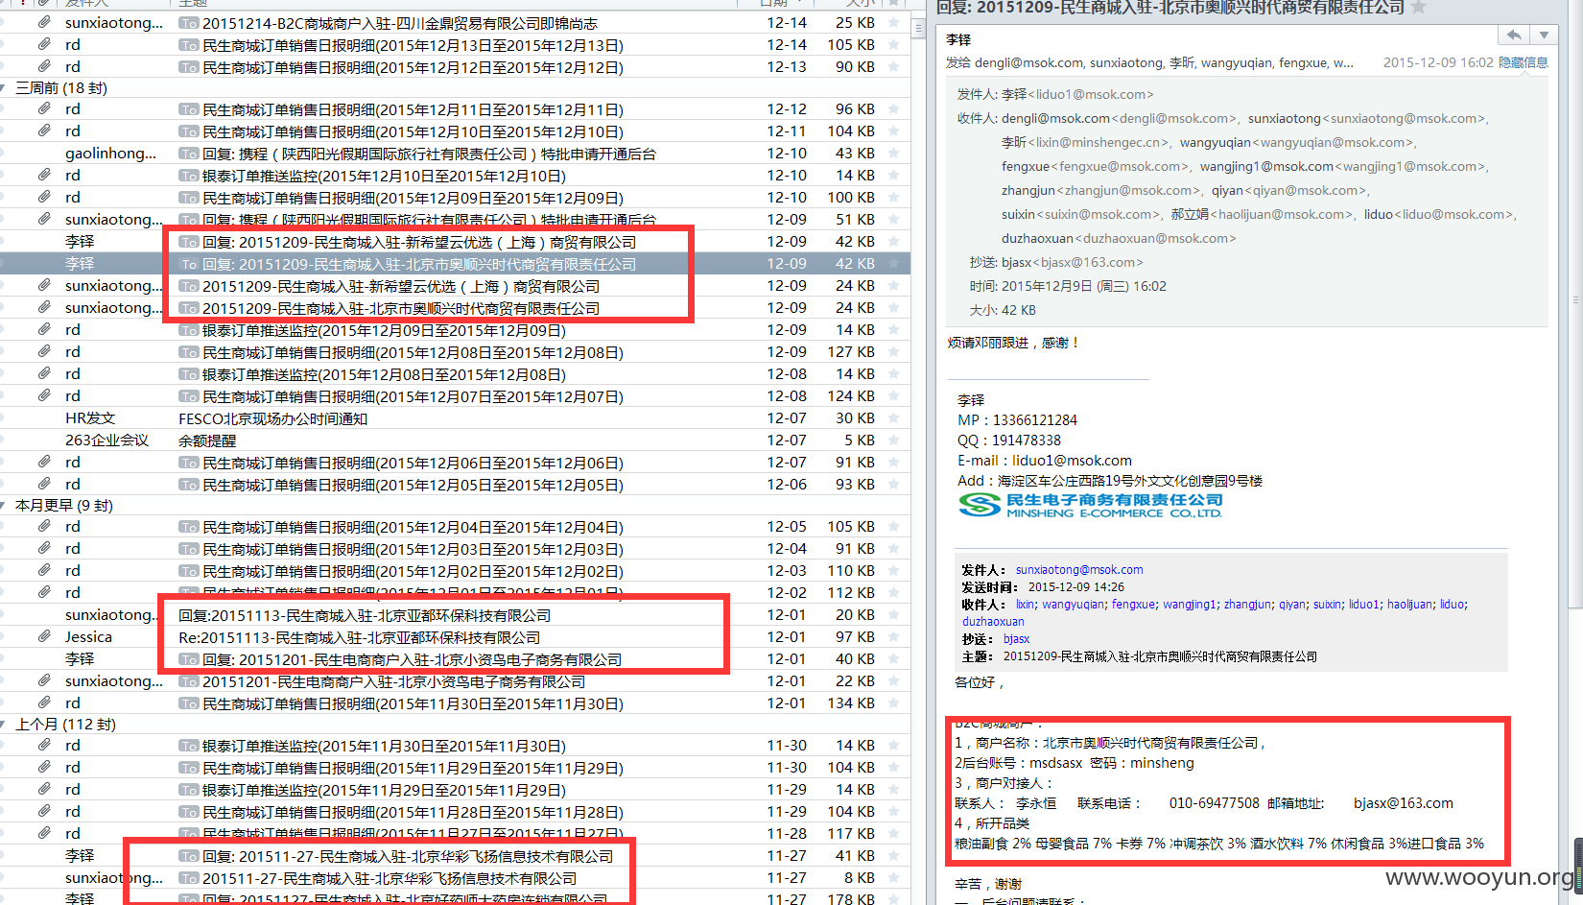Image resolution: width=1583 pixels, height=905 pixels.
Task: Toggle star on the 263企业会议 余额提醒 row
Action: pyautogui.click(x=894, y=440)
